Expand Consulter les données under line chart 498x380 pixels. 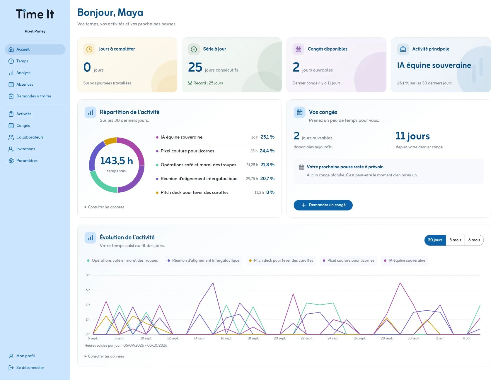(x=104, y=356)
